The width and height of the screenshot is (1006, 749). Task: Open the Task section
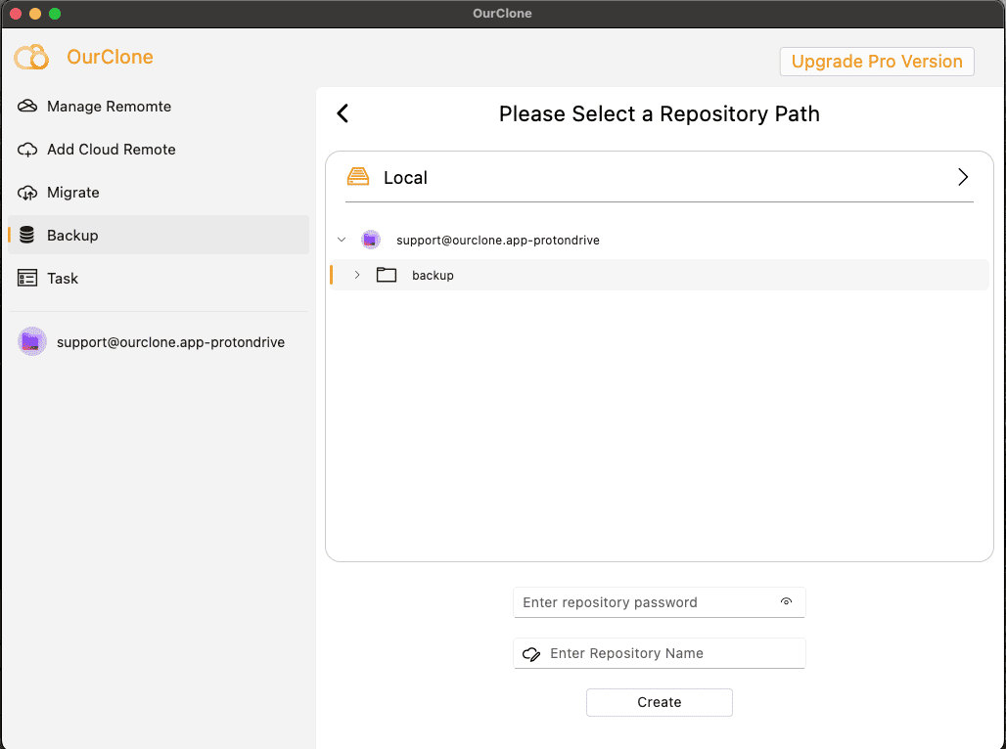tap(159, 279)
